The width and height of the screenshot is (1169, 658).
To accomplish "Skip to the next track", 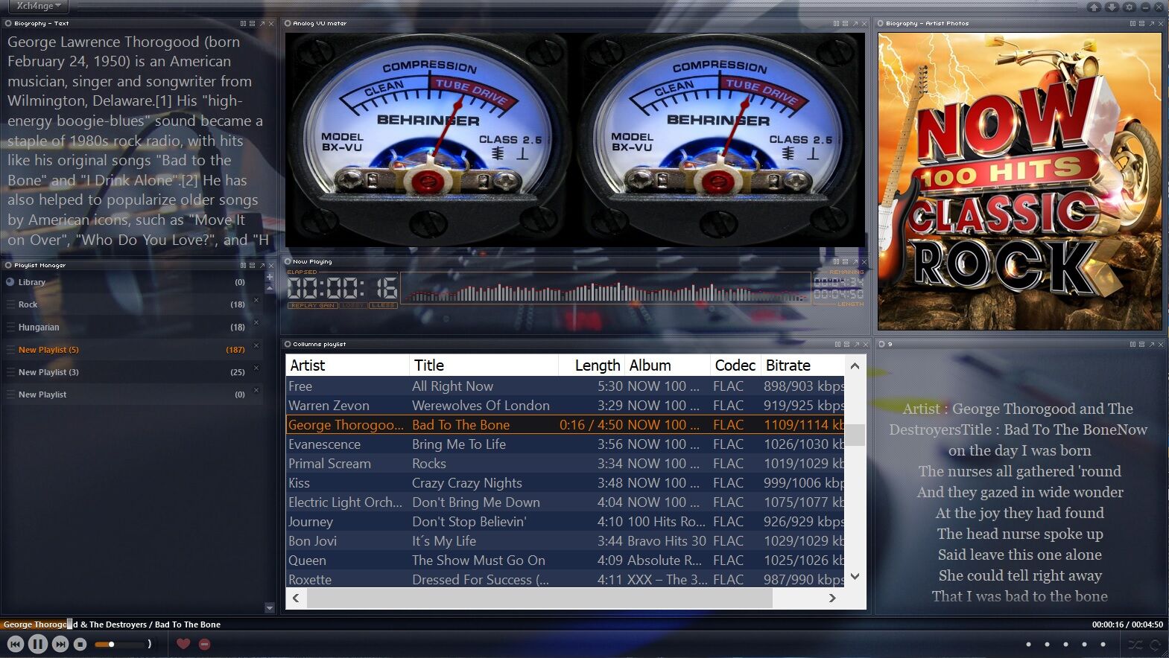I will click(60, 645).
